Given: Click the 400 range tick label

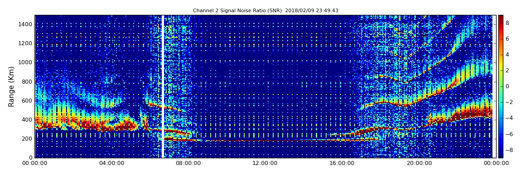Looking at the screenshot, I should tap(27, 120).
